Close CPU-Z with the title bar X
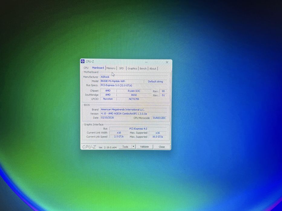Screen dimensions: 282x211 [x=167, y=62]
